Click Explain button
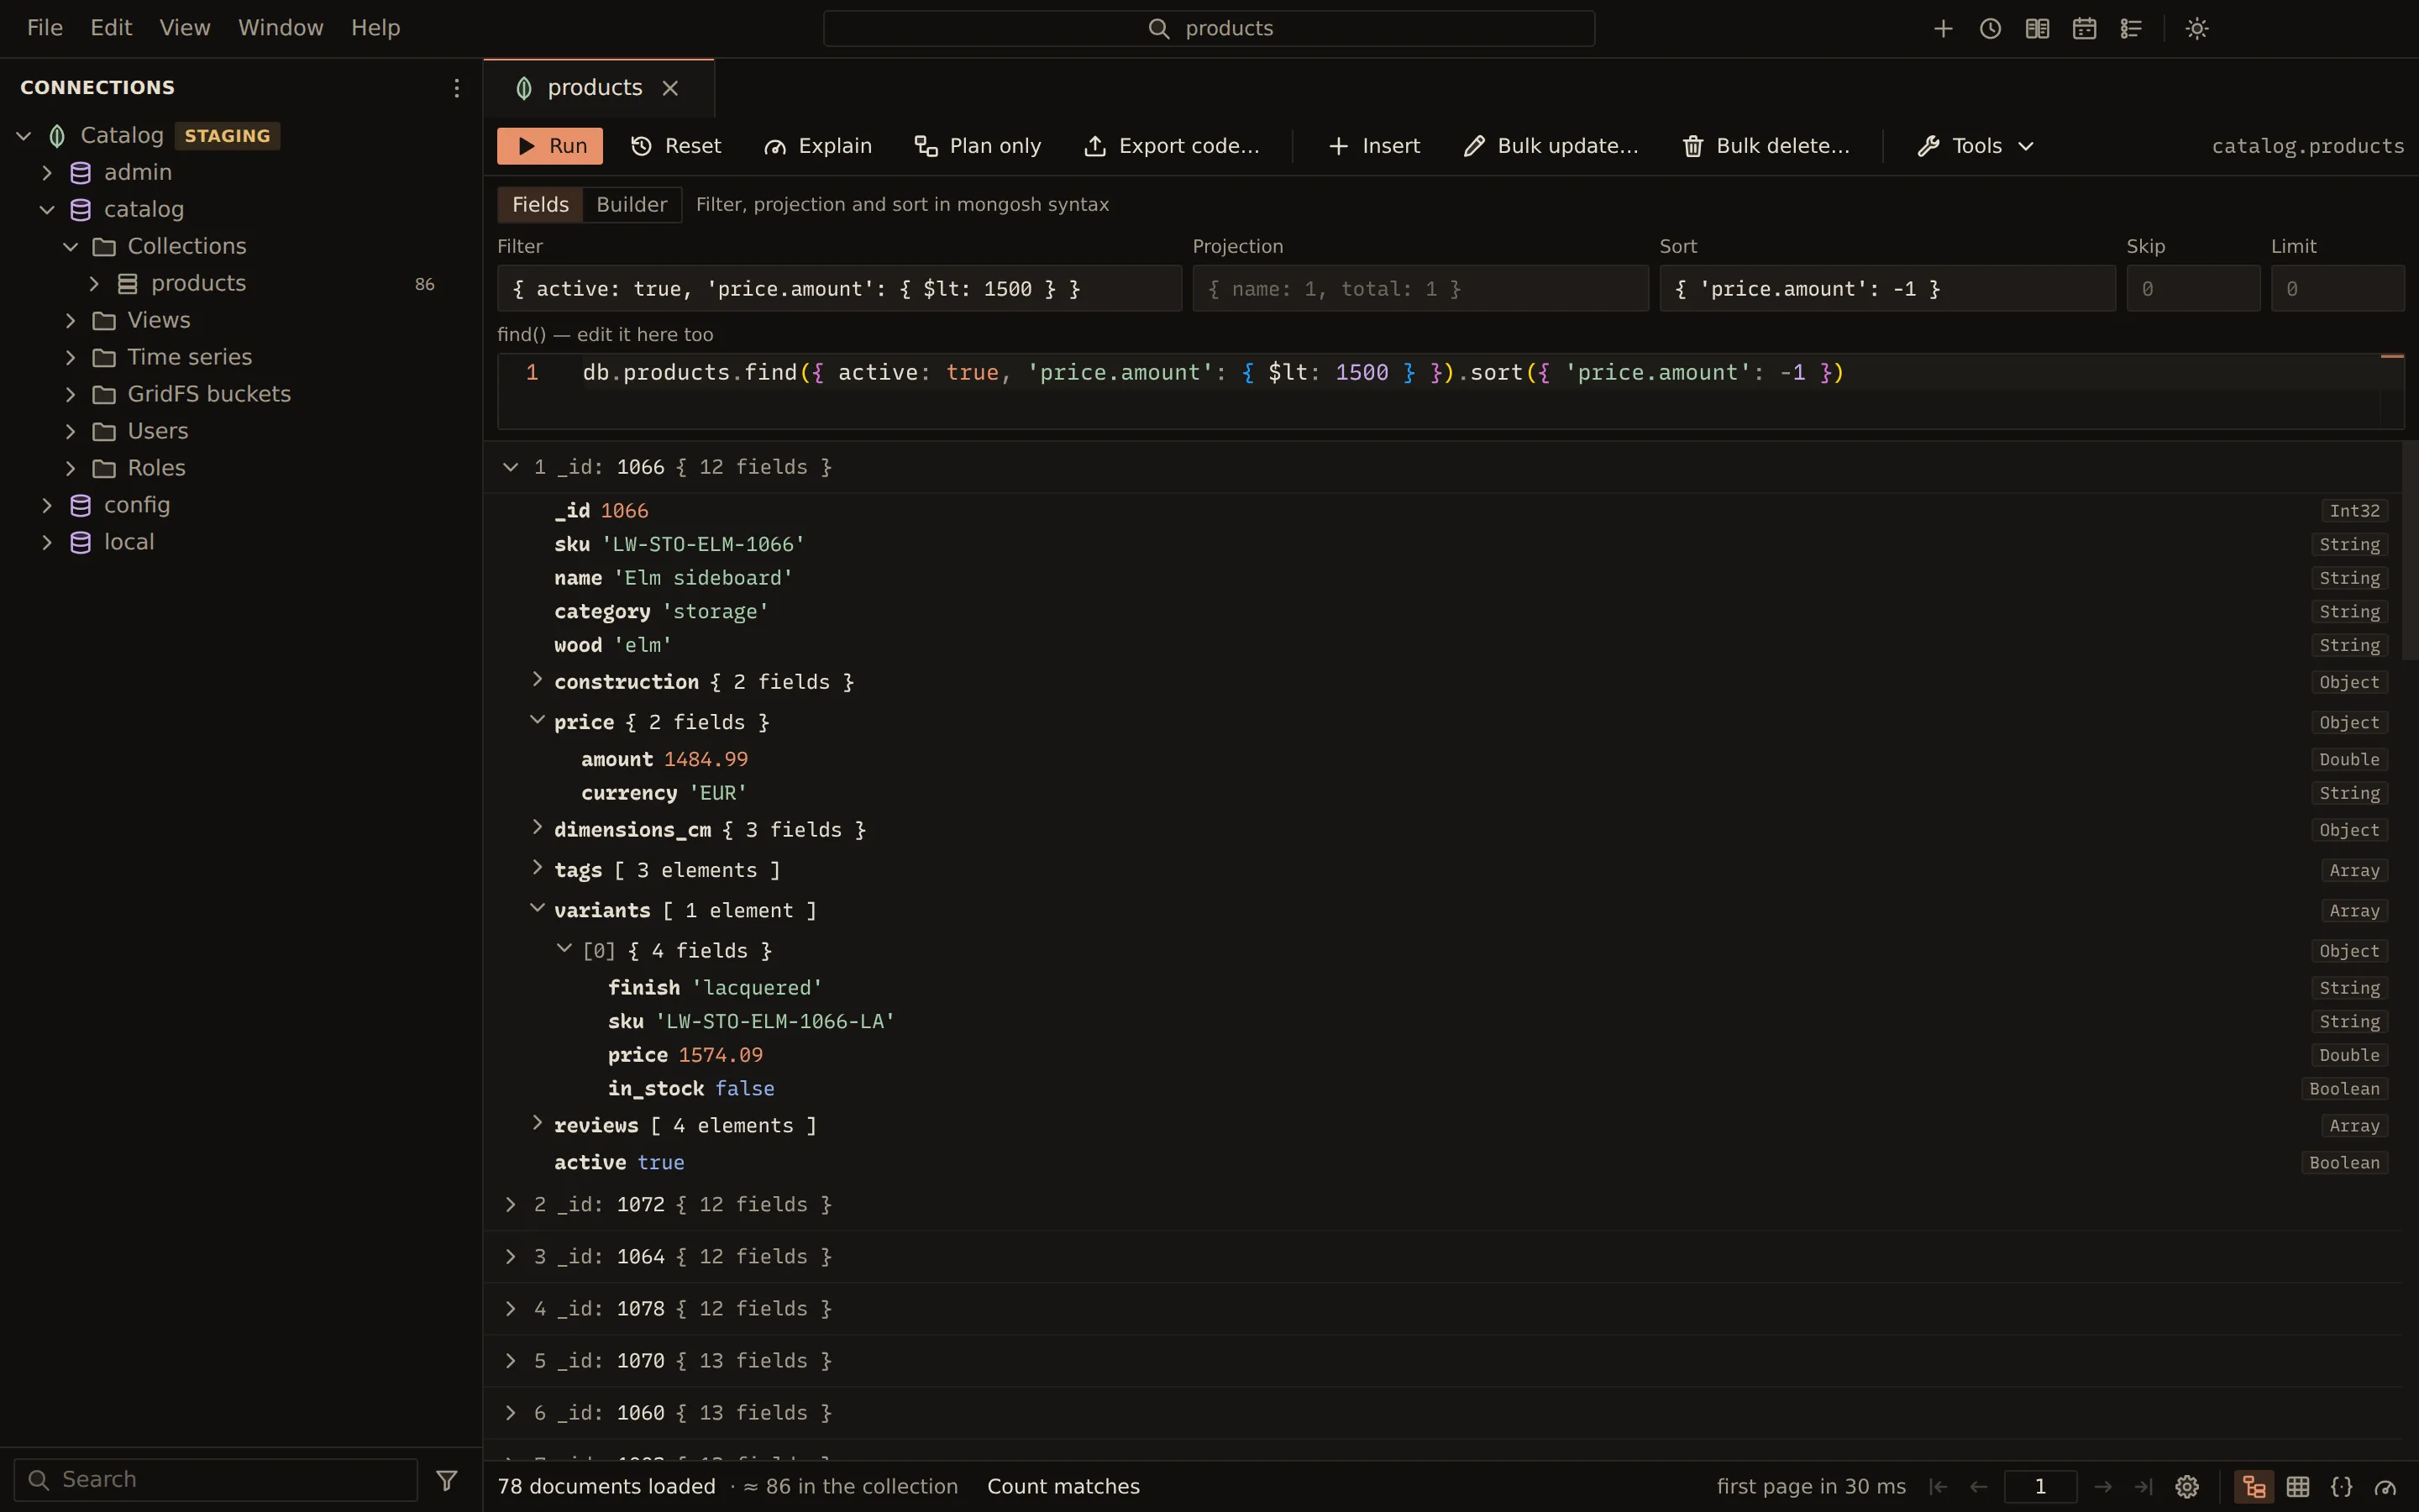Image resolution: width=2419 pixels, height=1512 pixels. tap(817, 146)
